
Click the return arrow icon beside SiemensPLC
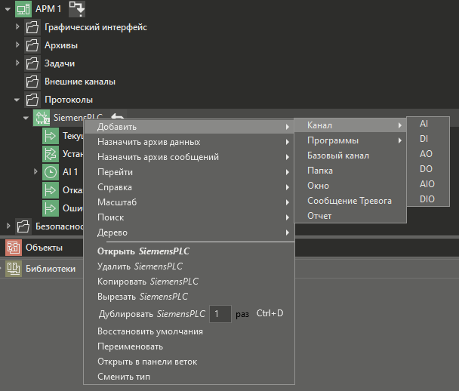click(x=118, y=117)
